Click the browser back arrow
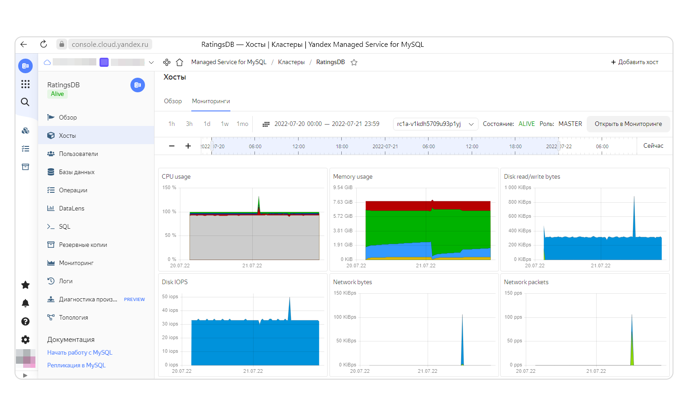 click(x=24, y=44)
